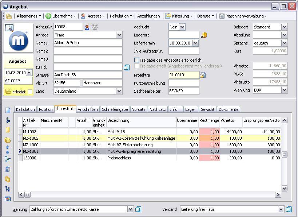
Task: Switch to the Kalkulation tab
Action: point(25,109)
